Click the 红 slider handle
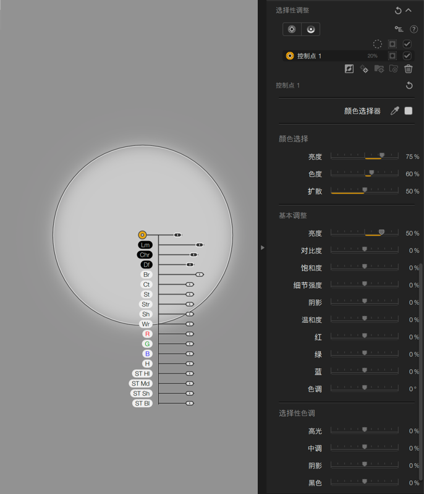Screen dimensions: 424x494 tap(365, 336)
